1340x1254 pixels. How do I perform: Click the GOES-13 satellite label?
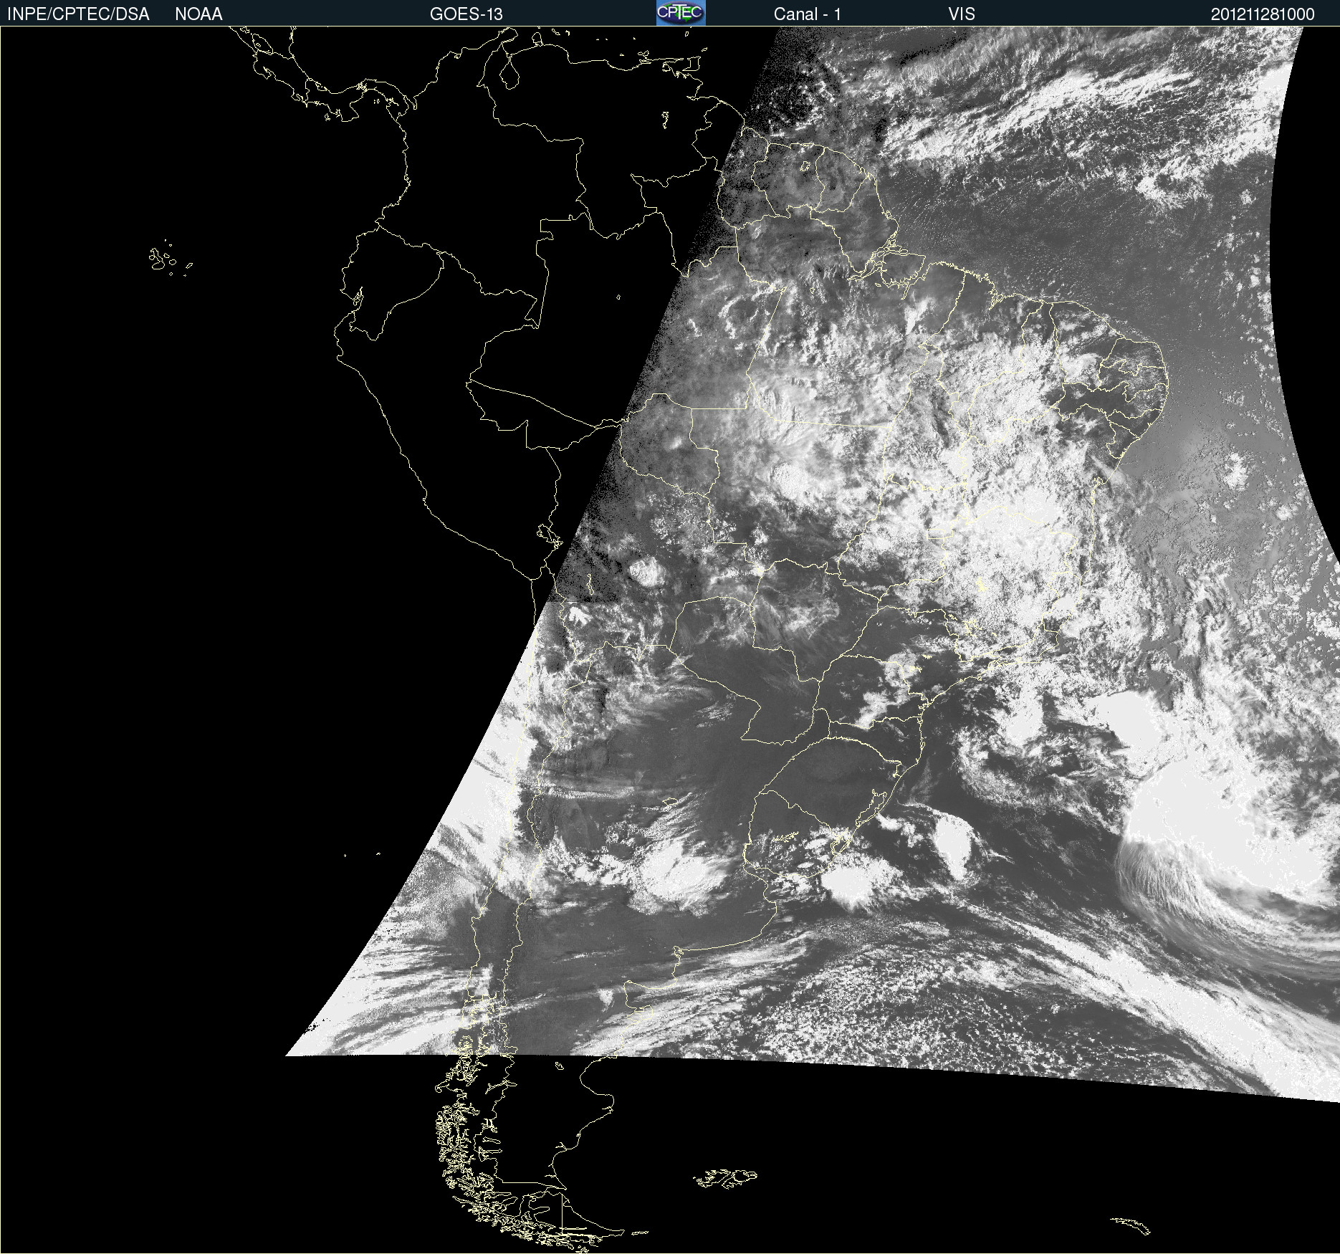466,14
